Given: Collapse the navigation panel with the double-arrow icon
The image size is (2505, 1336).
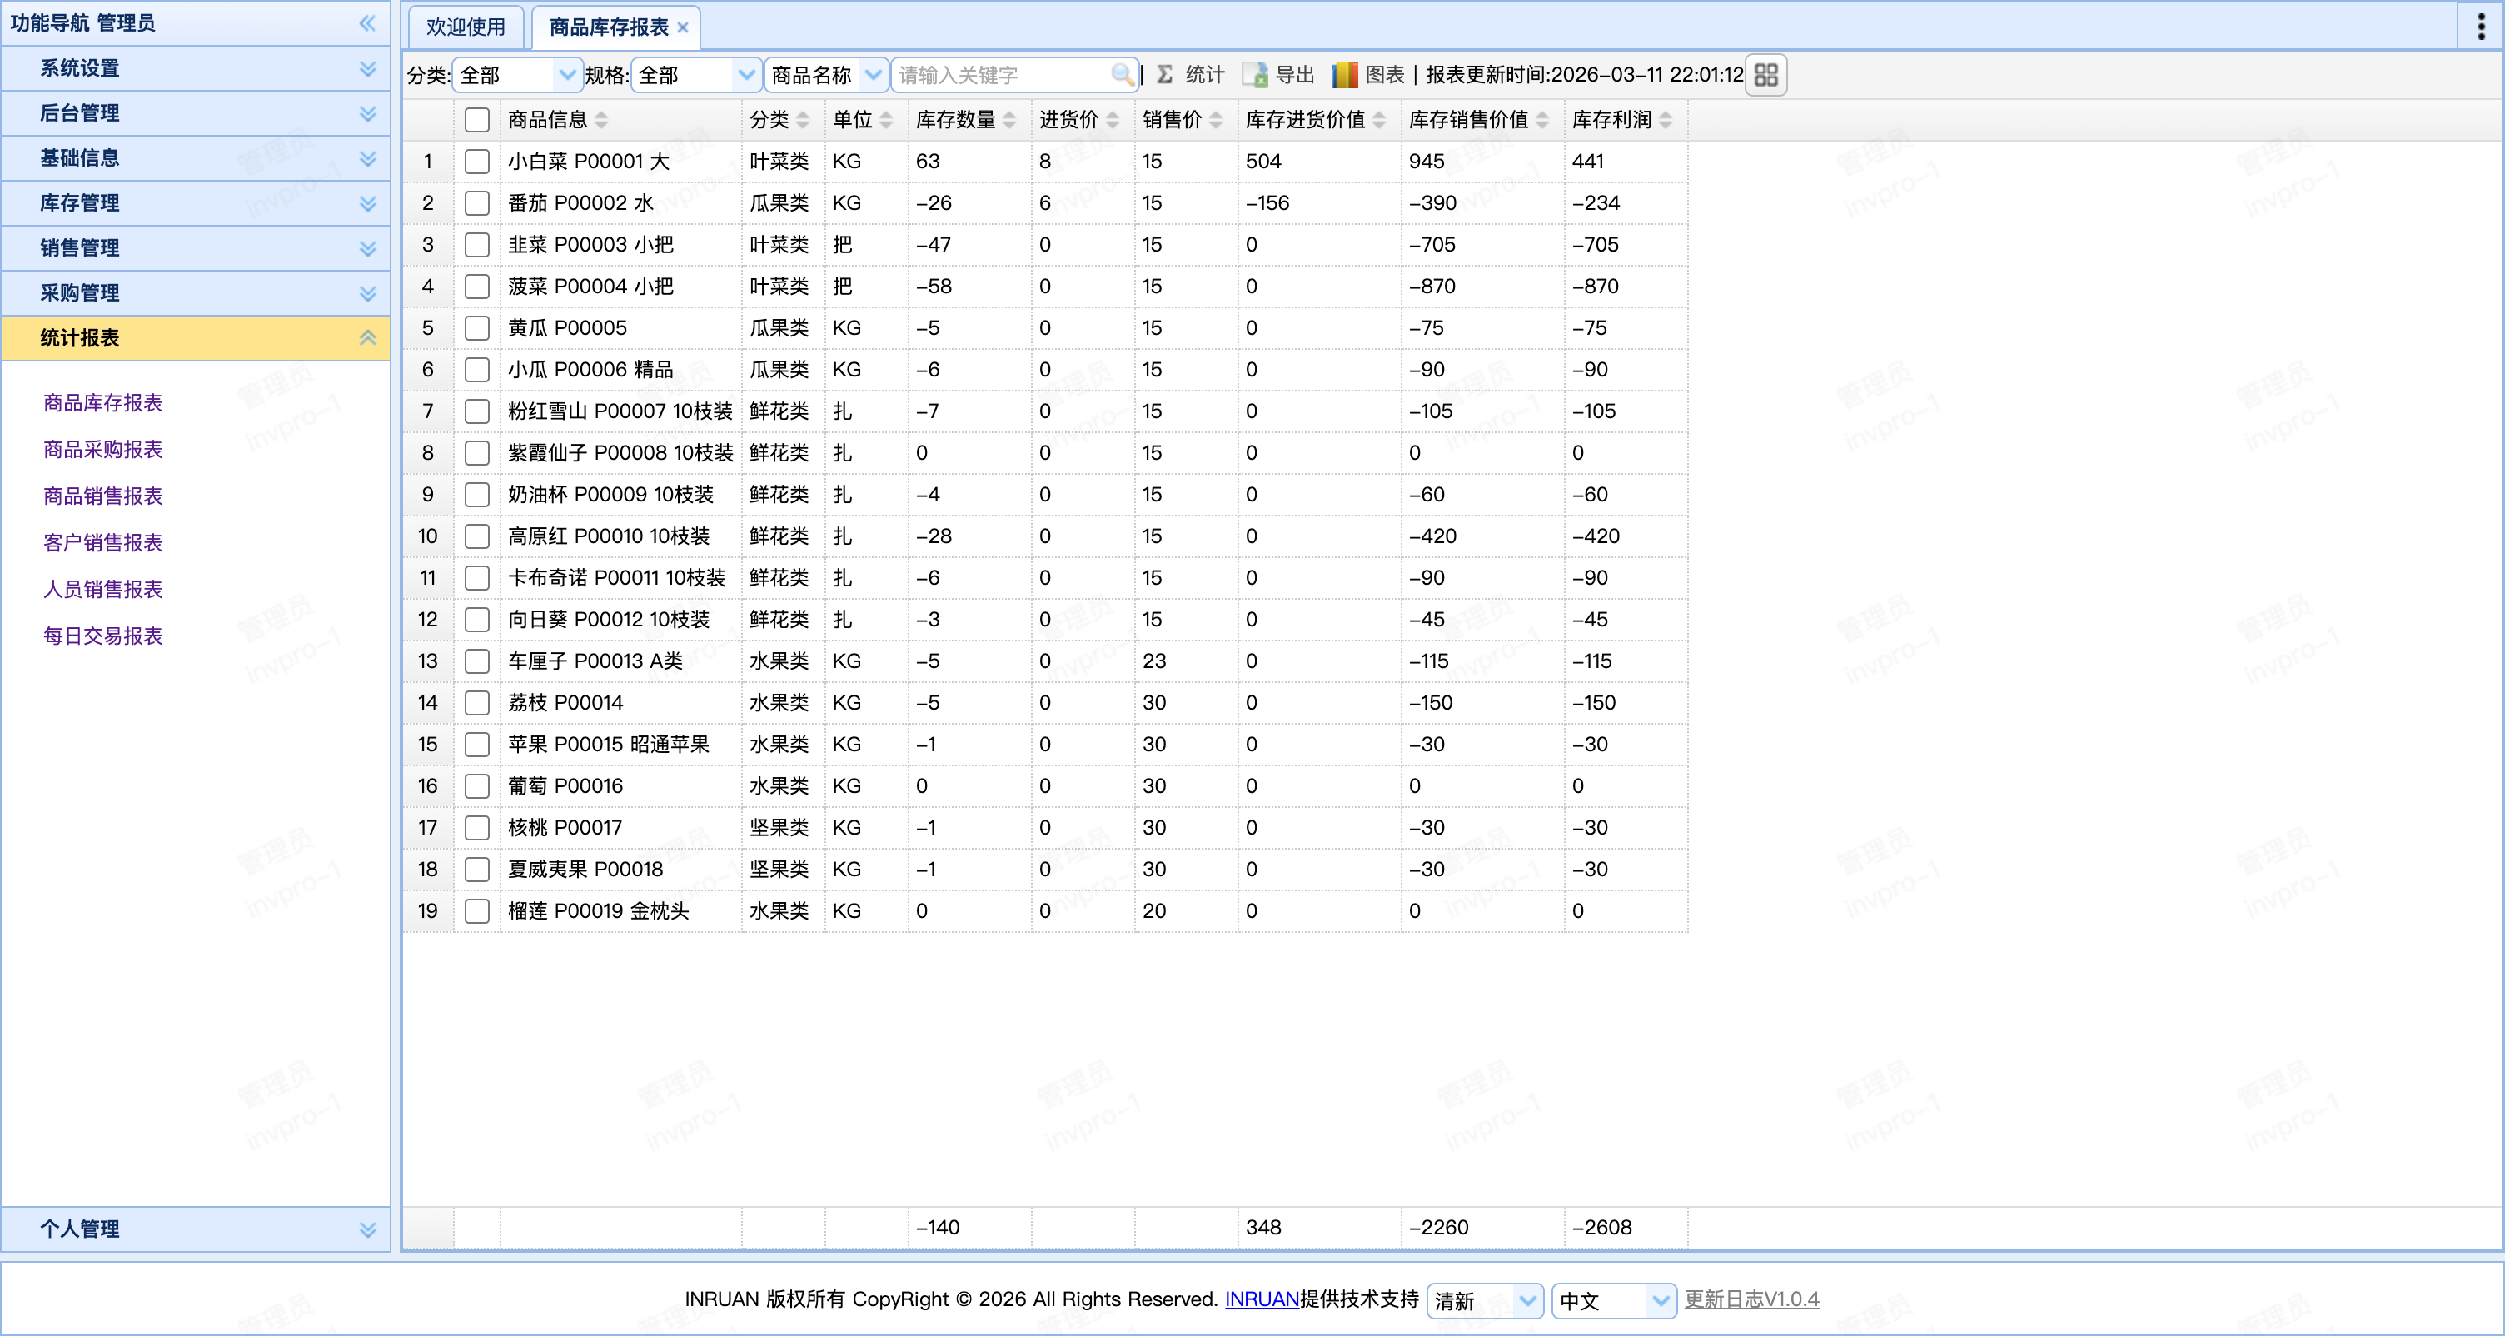Looking at the screenshot, I should tap(366, 22).
